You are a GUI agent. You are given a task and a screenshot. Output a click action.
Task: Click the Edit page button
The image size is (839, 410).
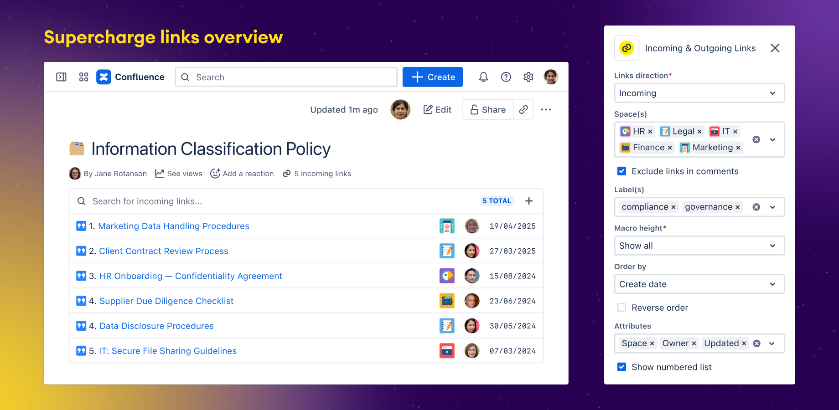[437, 110]
